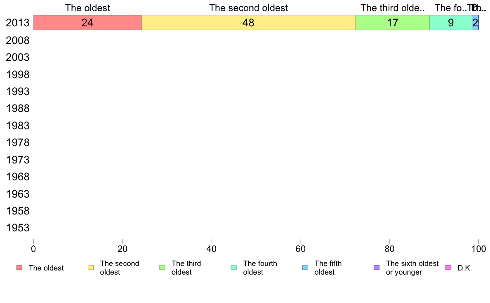Click the green 'The third oldest' legend swatch
The width and height of the screenshot is (490, 303).
click(162, 268)
